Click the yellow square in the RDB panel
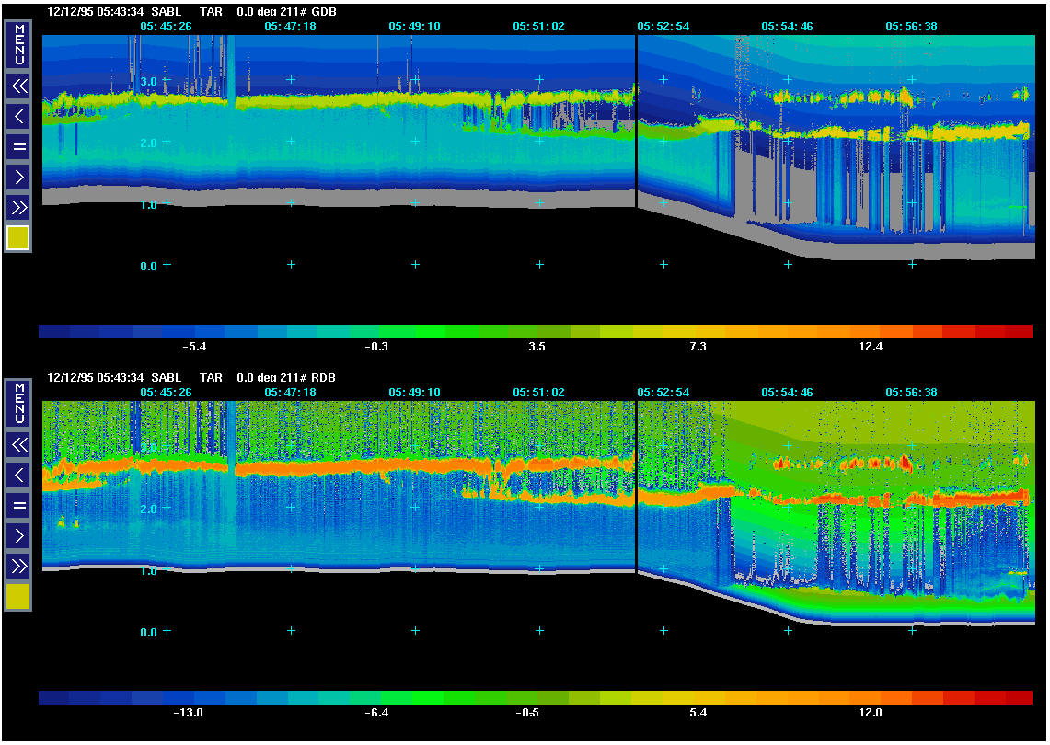The image size is (1050, 745). (18, 597)
